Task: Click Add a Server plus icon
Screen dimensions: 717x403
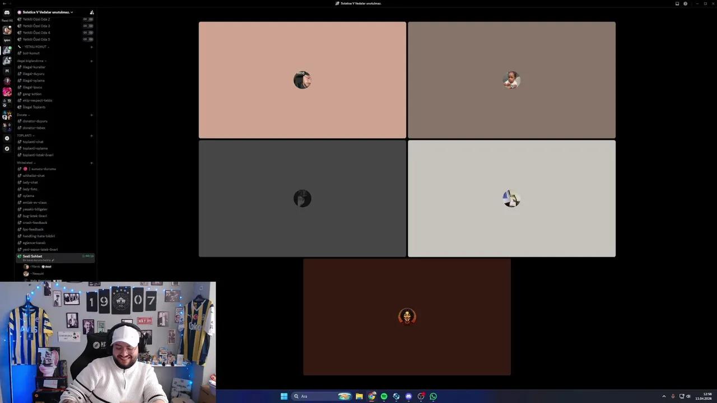Action: 7,138
